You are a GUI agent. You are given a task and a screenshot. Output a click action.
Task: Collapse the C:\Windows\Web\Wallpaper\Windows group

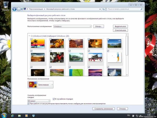(29, 36)
